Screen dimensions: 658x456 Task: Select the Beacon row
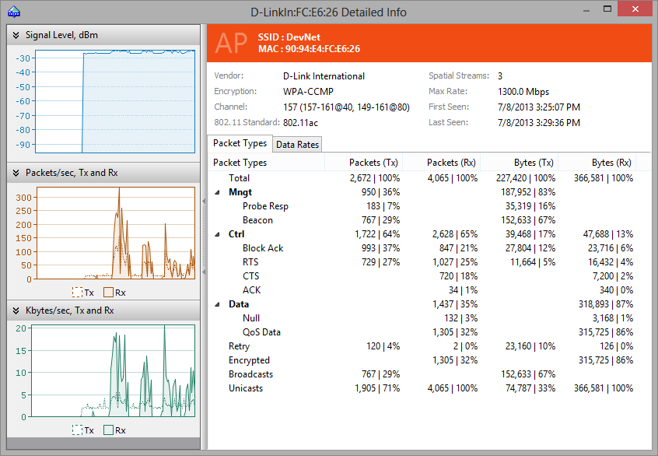pyautogui.click(x=429, y=220)
